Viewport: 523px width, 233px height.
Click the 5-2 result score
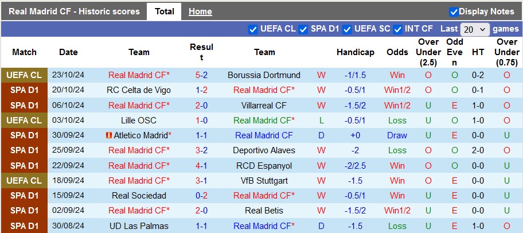click(x=201, y=75)
